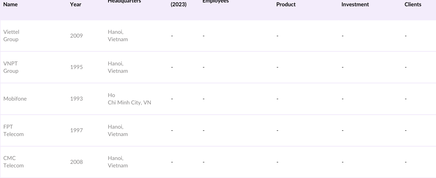Click the "(2023)" column header
436x178 pixels.
178,4
